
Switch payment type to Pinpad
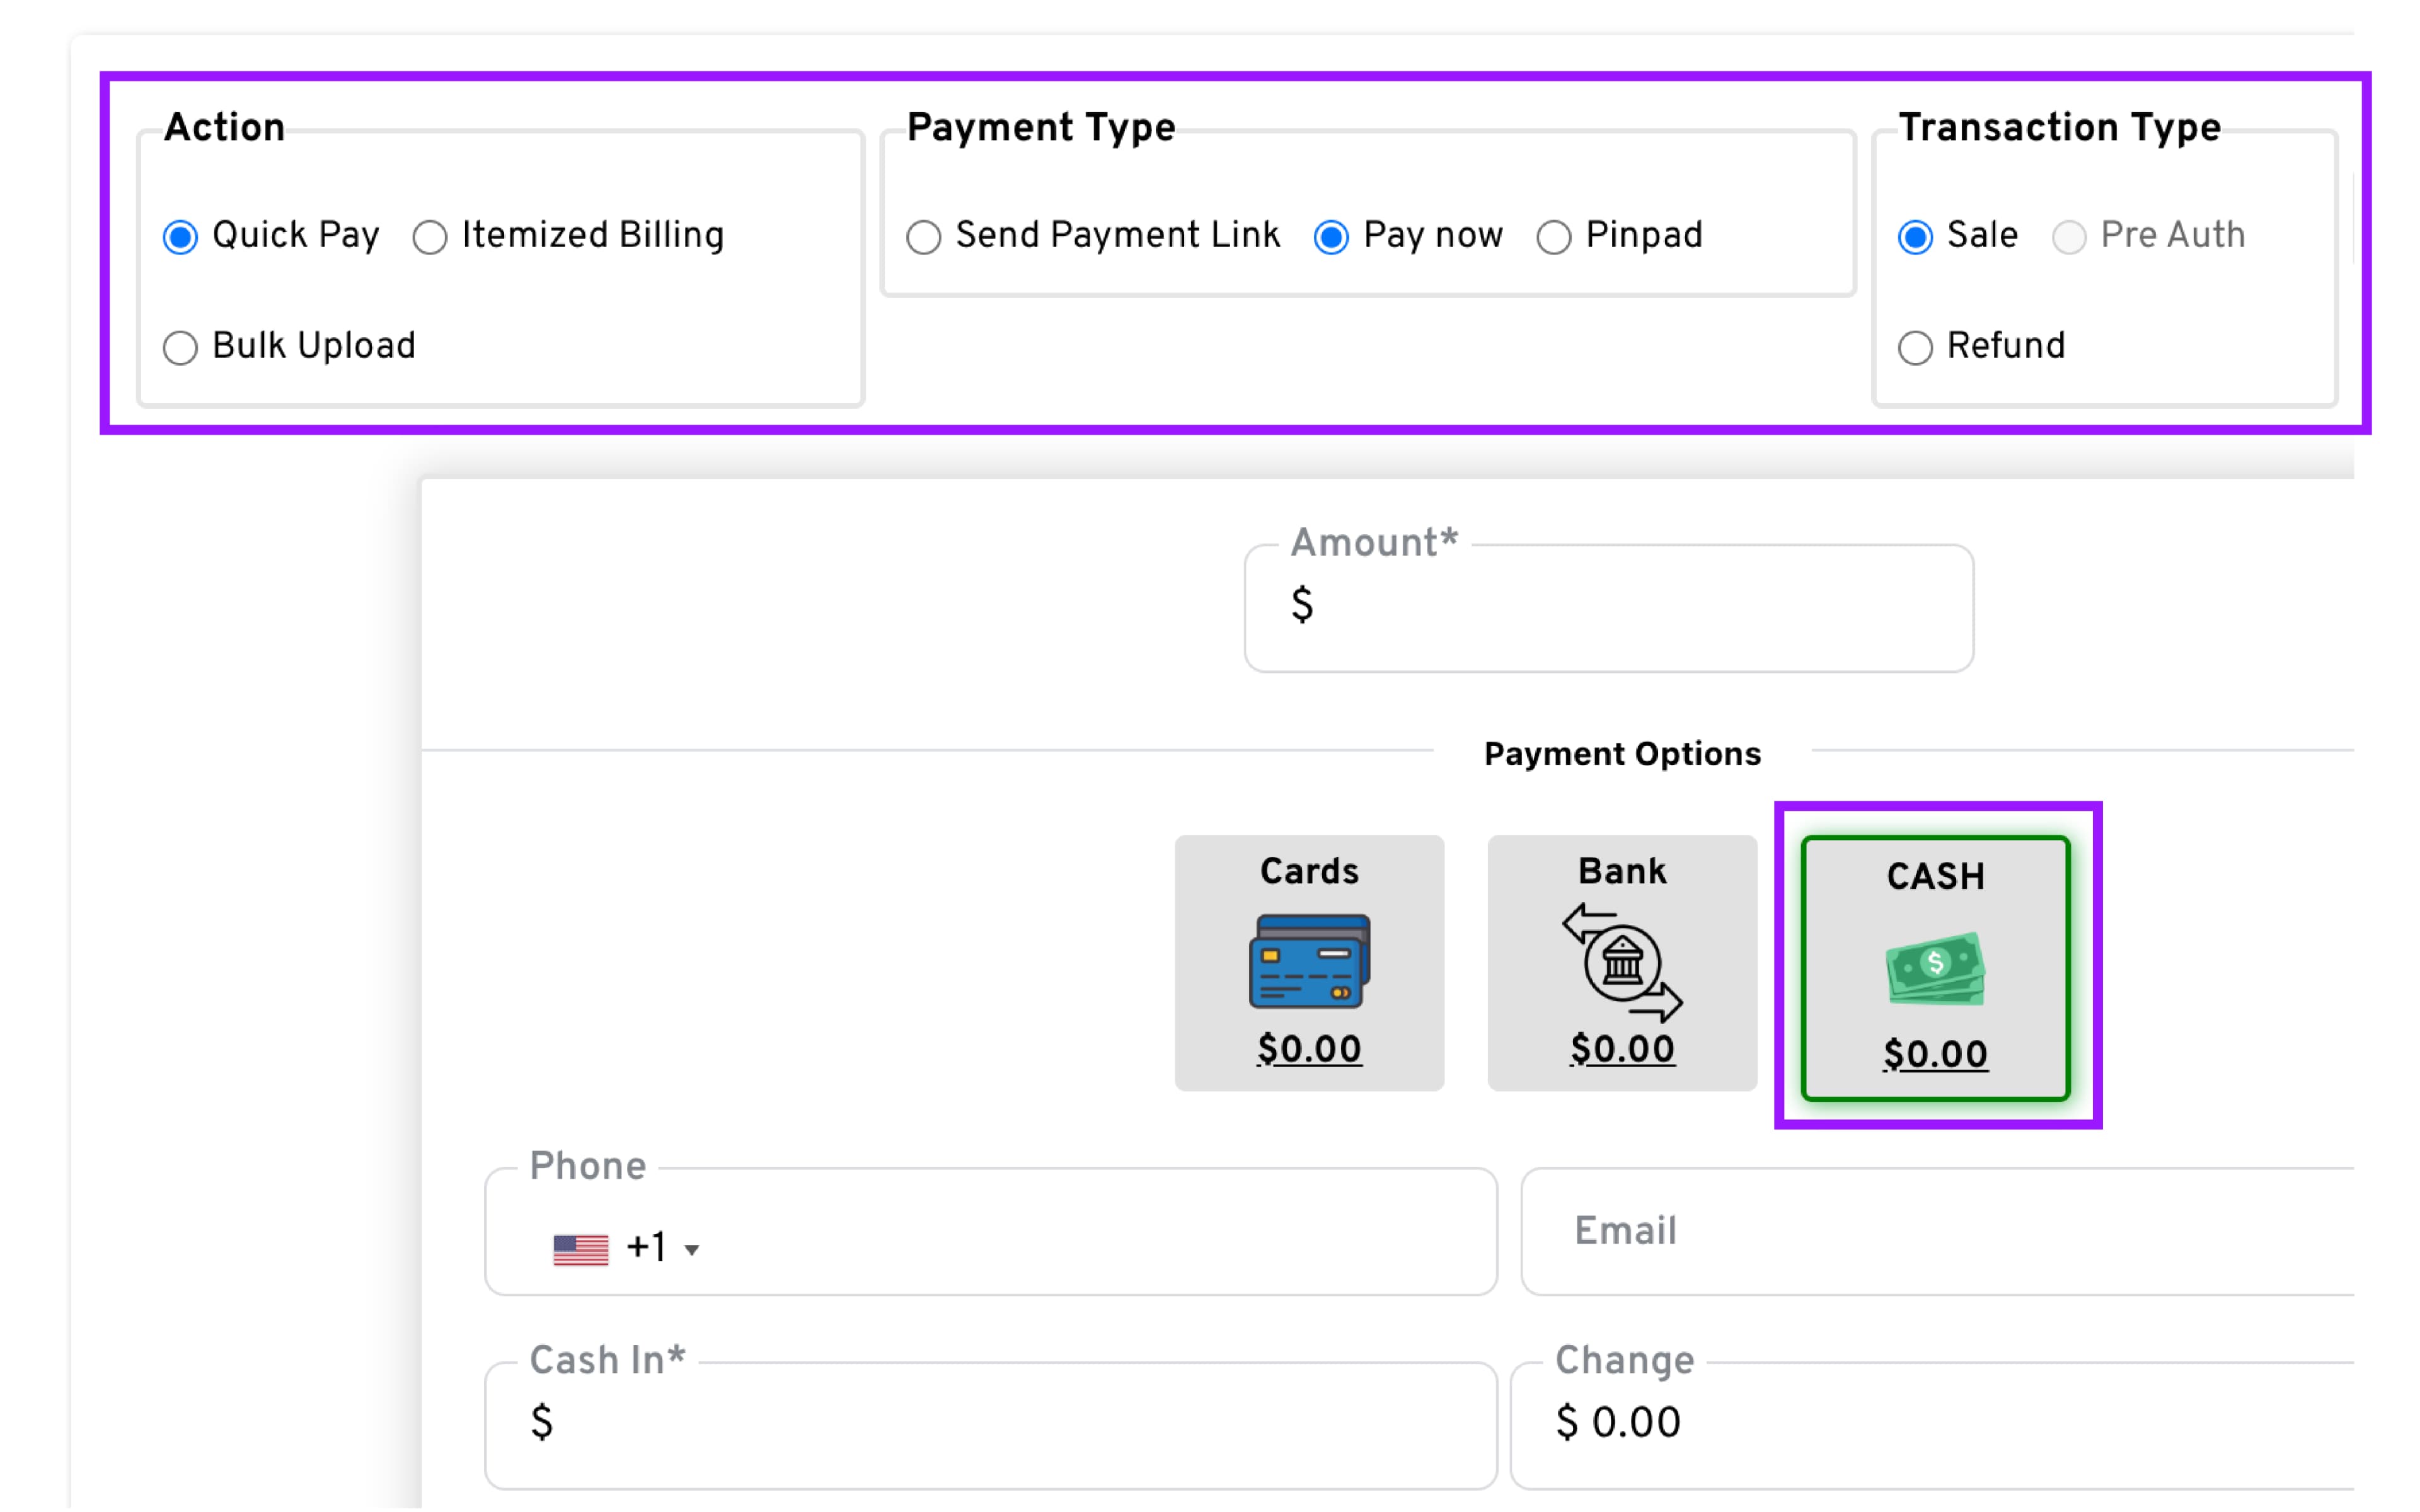pos(1553,237)
